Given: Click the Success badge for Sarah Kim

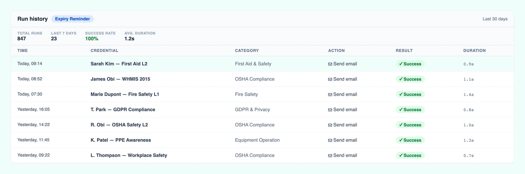Looking at the screenshot, I should [410, 64].
